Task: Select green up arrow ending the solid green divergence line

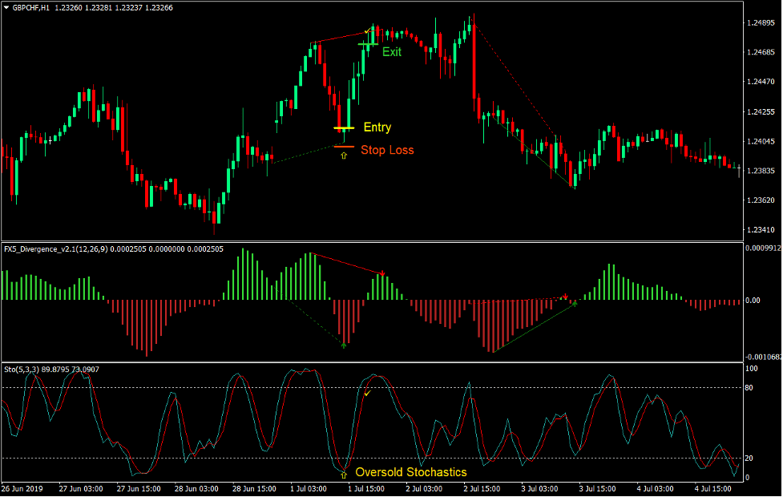Action: [574, 304]
